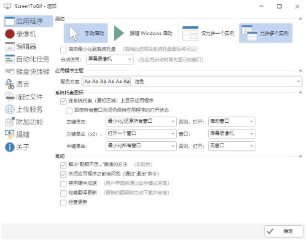This screenshot has height=240, width=307.
Task: Click the hint (在应用启动时首先显示的窗口)
Action: [x=171, y=60]
